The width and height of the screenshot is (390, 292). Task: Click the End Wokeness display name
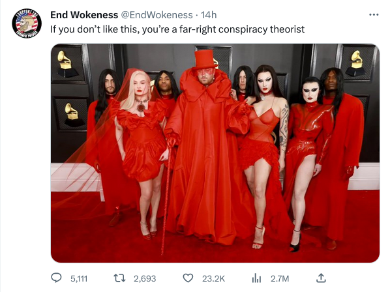pos(84,15)
